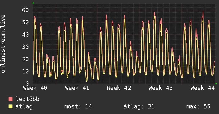This screenshot has height=114, width=219.
Task: Click the 'átlag: 21' average value
Action: coord(139,107)
